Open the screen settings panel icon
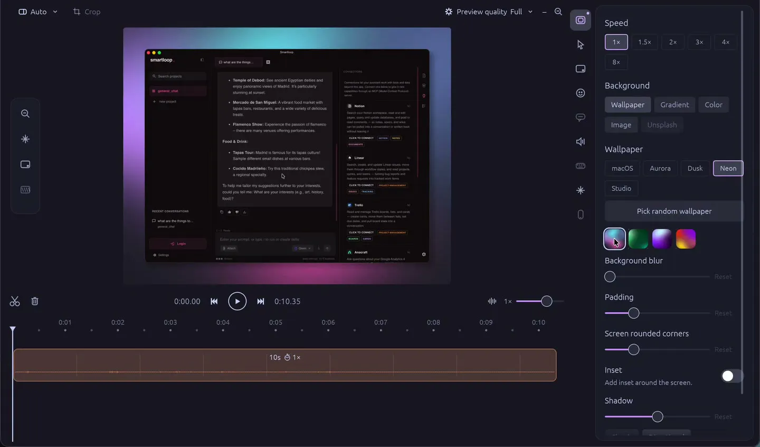The width and height of the screenshot is (760, 447). point(581,20)
